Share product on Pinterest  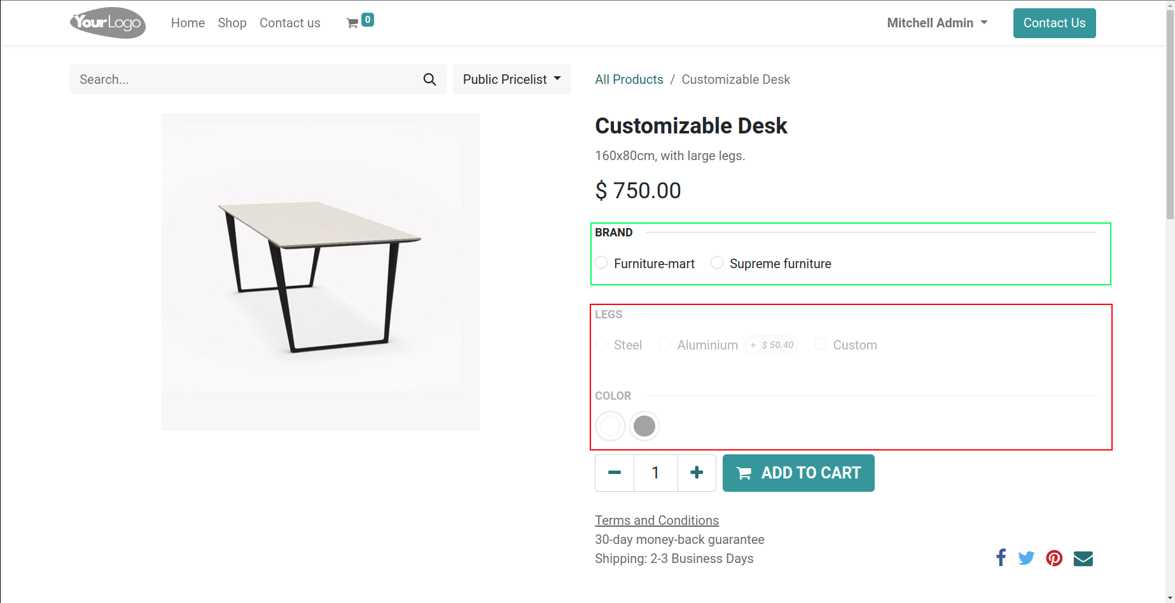[1054, 558]
